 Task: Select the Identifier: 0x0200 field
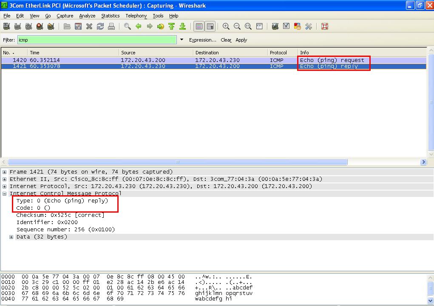click(47, 222)
